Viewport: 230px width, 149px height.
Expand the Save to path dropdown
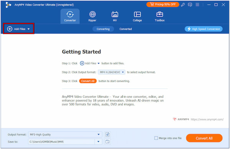(99, 141)
